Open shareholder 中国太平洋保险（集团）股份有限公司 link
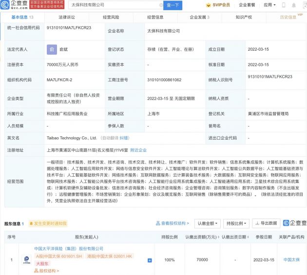Screen dimensions: 307x275 (69, 249)
